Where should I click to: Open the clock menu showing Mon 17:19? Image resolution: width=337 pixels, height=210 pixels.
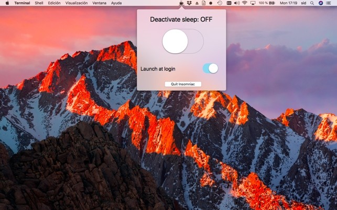pos(288,3)
